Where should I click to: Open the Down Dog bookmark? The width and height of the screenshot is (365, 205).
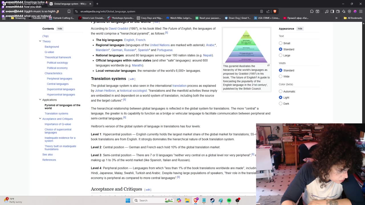238,18
